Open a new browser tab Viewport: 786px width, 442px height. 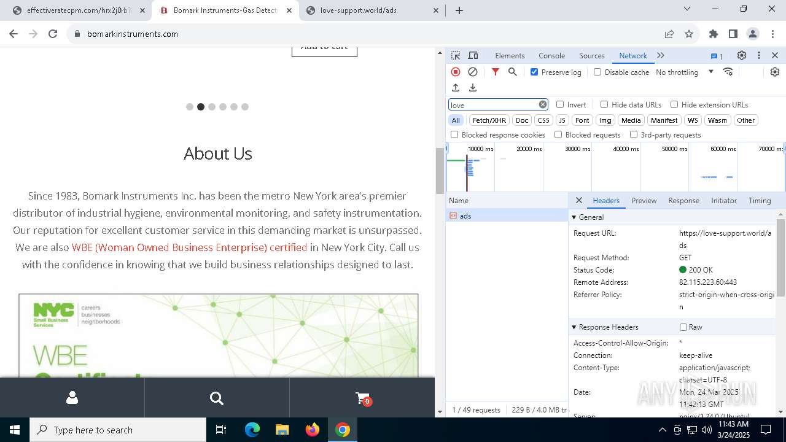click(459, 10)
